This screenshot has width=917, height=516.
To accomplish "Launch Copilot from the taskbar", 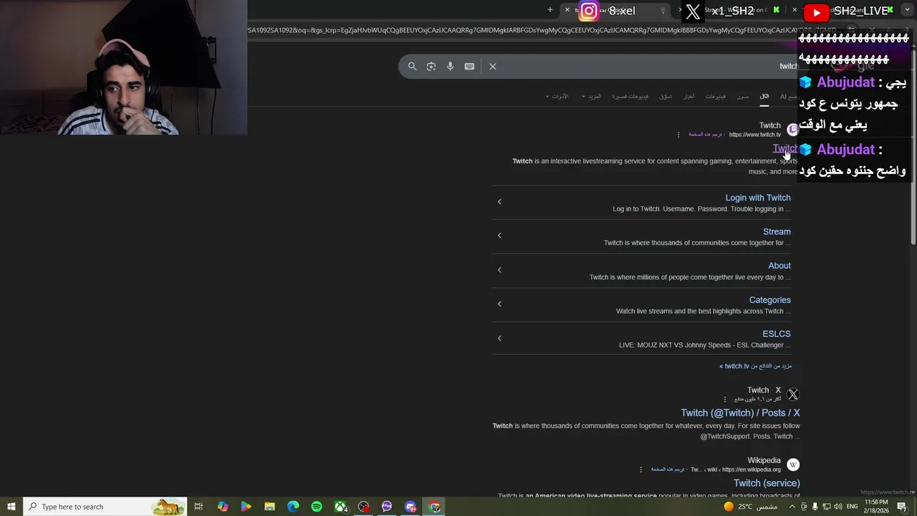I will point(223,507).
